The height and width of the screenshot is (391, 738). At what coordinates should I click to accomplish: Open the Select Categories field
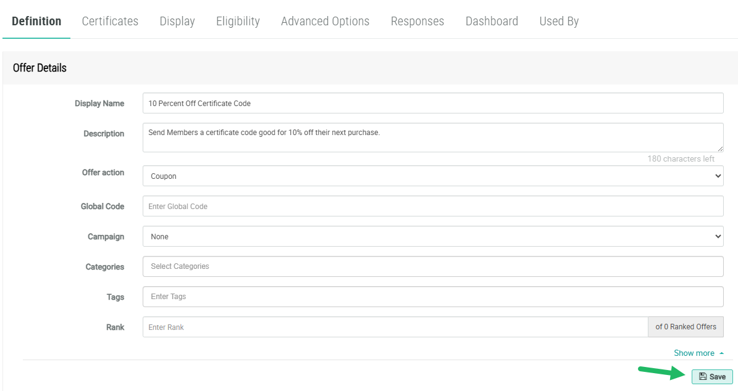(432, 266)
